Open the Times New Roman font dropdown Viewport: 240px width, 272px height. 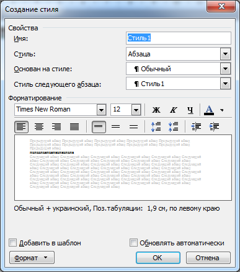point(102,110)
